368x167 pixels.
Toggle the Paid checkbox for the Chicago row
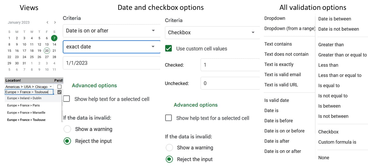pos(59,87)
